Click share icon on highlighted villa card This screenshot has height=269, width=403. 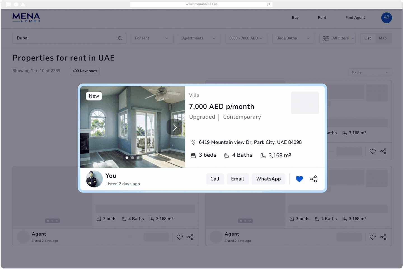click(313, 179)
